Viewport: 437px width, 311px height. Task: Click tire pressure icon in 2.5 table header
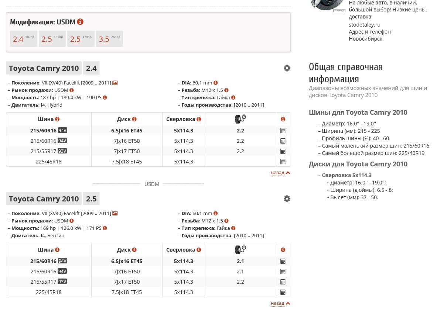pyautogui.click(x=240, y=249)
